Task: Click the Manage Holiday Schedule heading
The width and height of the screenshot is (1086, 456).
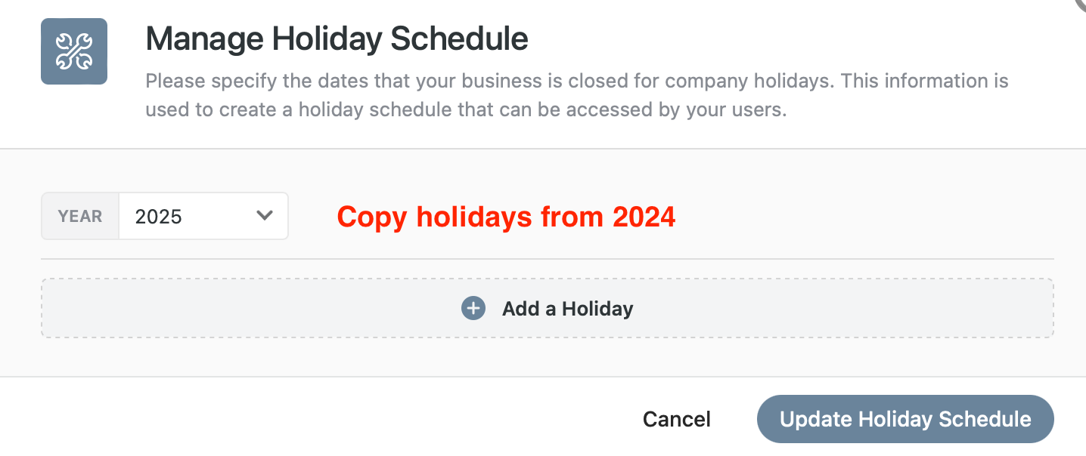Action: (x=337, y=39)
